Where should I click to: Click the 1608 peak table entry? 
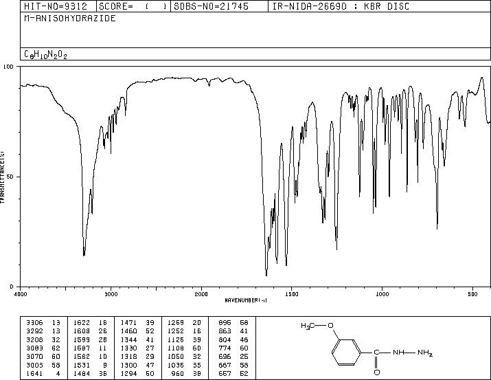coord(90,331)
